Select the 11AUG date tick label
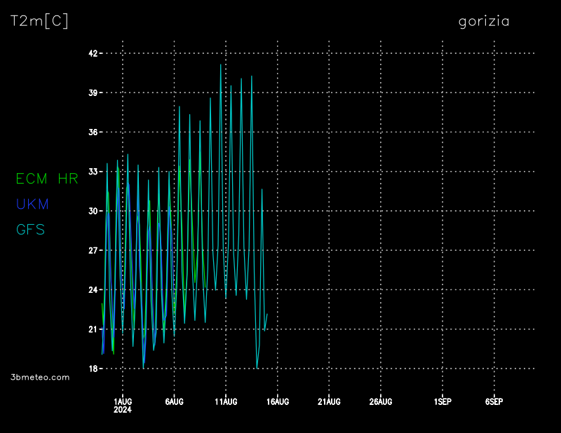Image resolution: width=561 pixels, height=433 pixels. coord(226,401)
